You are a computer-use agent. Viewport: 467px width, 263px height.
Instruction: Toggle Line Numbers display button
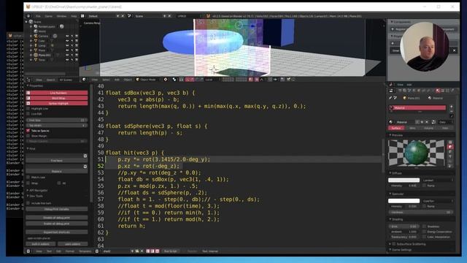pos(57,93)
